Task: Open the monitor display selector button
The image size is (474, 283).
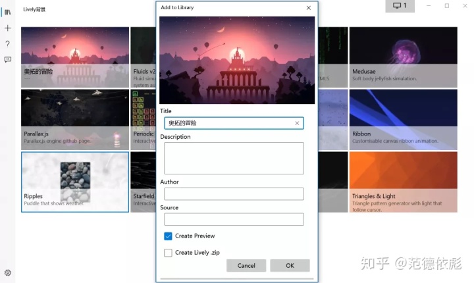Action: [x=400, y=6]
